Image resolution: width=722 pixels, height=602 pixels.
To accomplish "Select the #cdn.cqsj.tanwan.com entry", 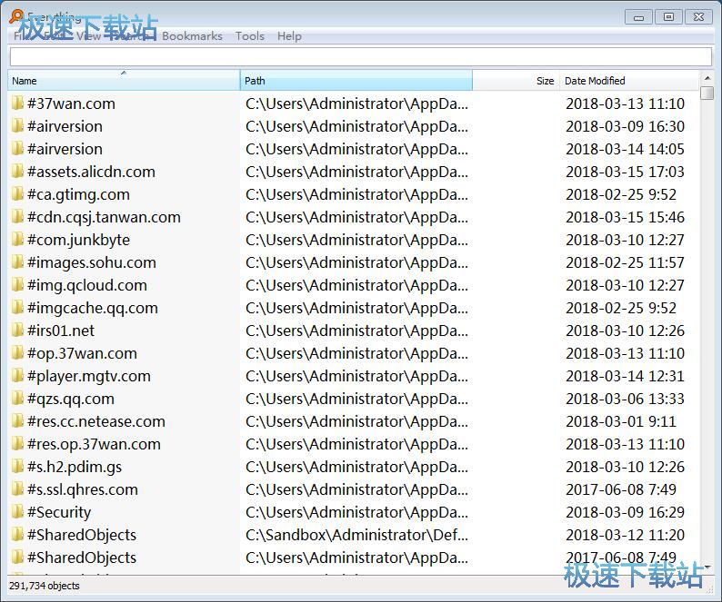I will click(x=104, y=217).
